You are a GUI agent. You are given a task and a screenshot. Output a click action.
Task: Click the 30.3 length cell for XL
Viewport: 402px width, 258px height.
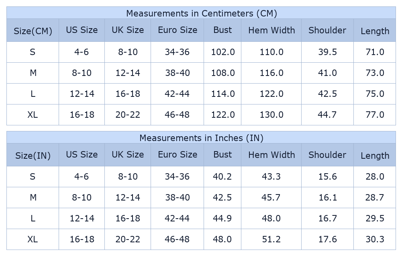click(375, 239)
